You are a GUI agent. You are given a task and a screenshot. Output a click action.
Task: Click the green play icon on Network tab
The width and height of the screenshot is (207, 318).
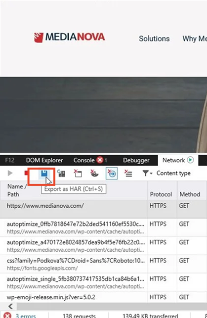pyautogui.click(x=190, y=160)
